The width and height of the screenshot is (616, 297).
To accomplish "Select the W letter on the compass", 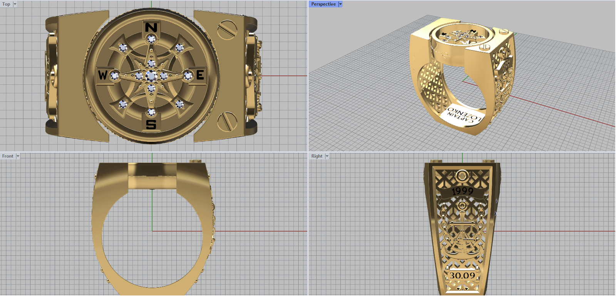I will point(102,75).
